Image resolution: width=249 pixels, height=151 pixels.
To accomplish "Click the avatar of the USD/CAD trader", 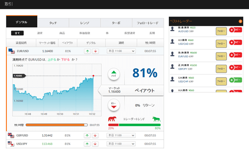I will (172, 41).
